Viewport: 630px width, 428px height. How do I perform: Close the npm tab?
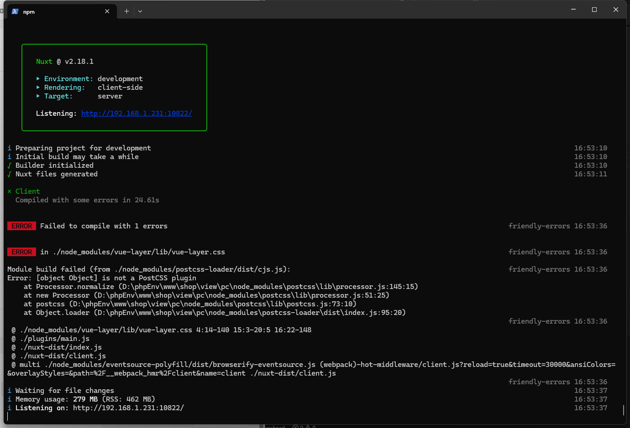point(107,11)
